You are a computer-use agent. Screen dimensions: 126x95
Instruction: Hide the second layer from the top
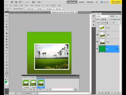coord(97,35)
